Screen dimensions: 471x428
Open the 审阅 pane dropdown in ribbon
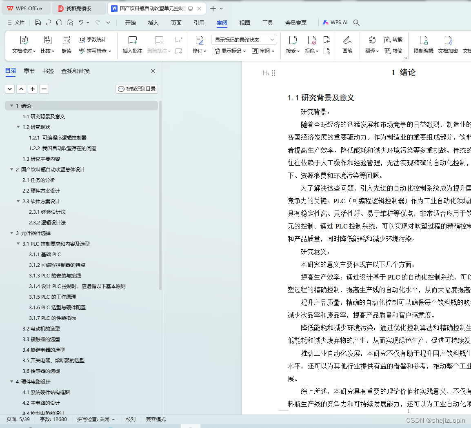[x=263, y=51]
